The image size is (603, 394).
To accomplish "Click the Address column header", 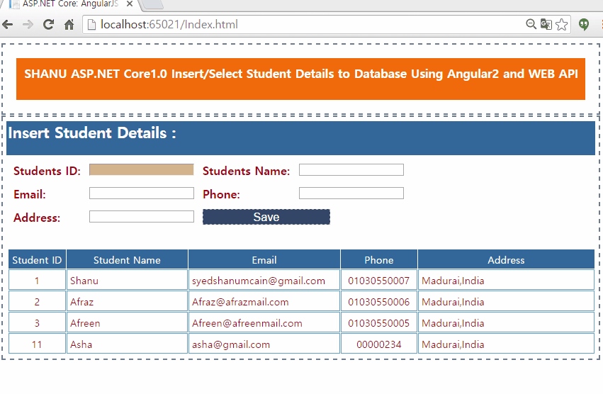I will (x=506, y=260).
